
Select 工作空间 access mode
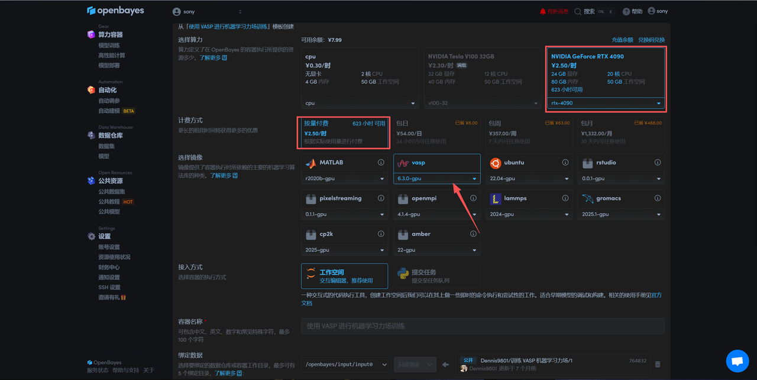pyautogui.click(x=344, y=276)
